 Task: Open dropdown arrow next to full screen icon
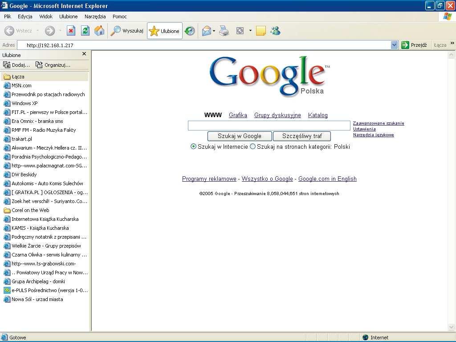tap(250, 31)
